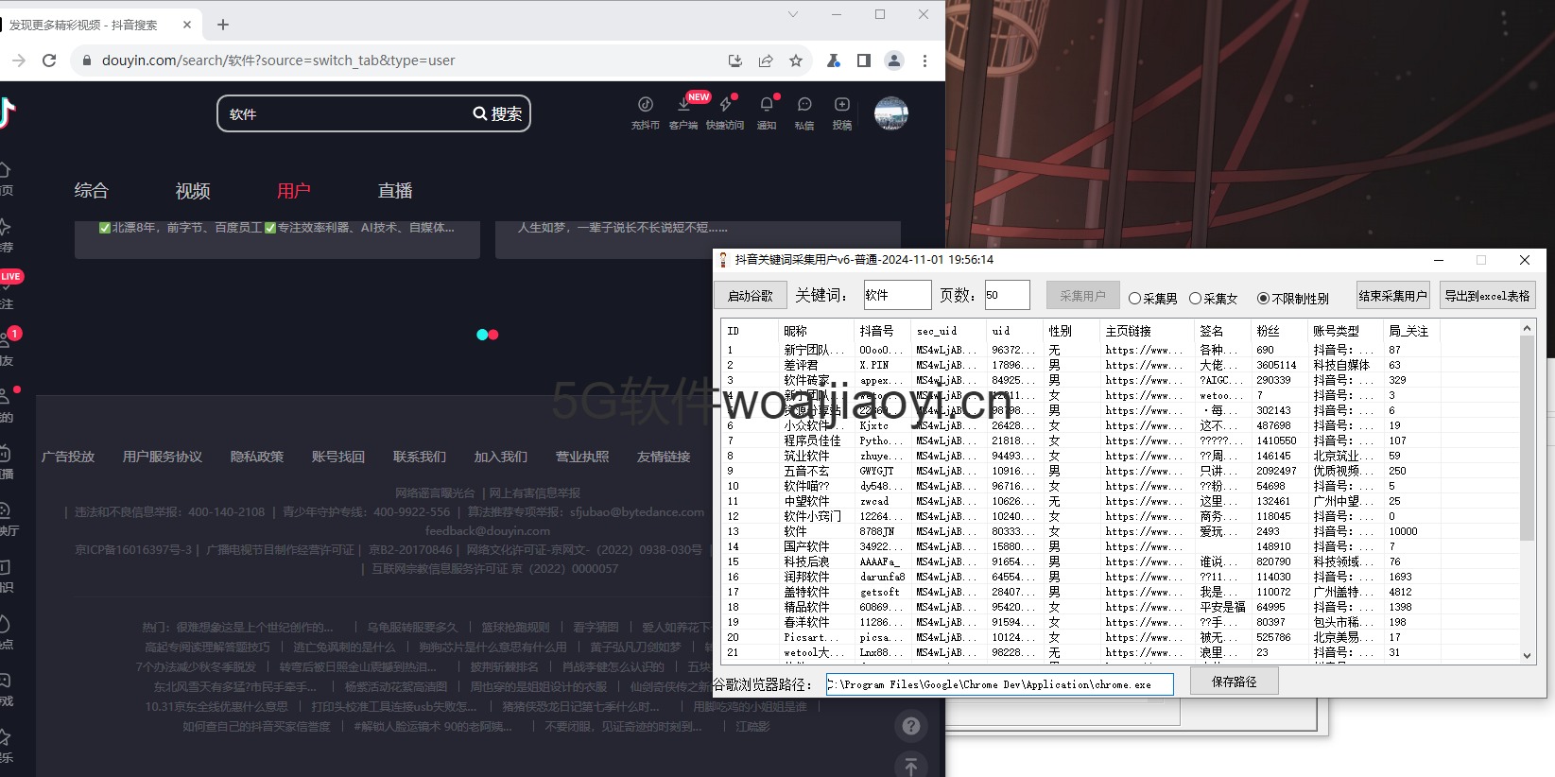Select row with nickname 差评君
Screen dimensions: 1555x777
[1120, 365]
